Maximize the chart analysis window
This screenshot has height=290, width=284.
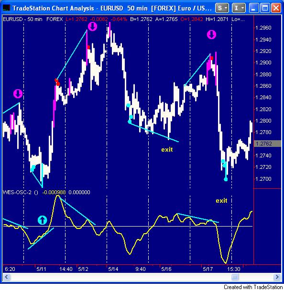click(x=265, y=8)
